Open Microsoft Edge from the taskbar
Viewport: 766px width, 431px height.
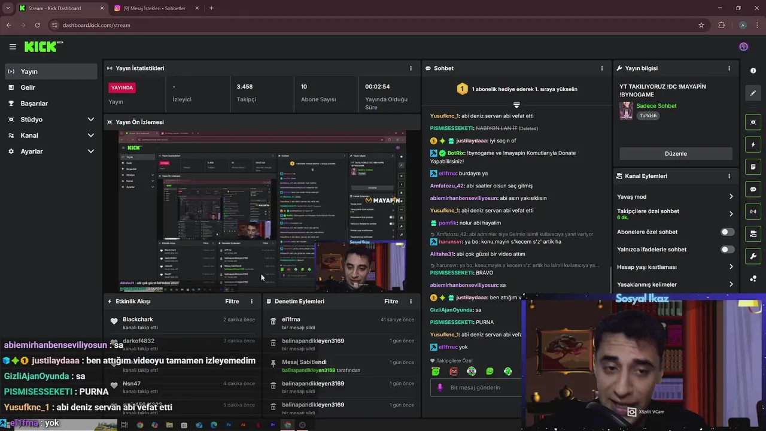(x=214, y=425)
